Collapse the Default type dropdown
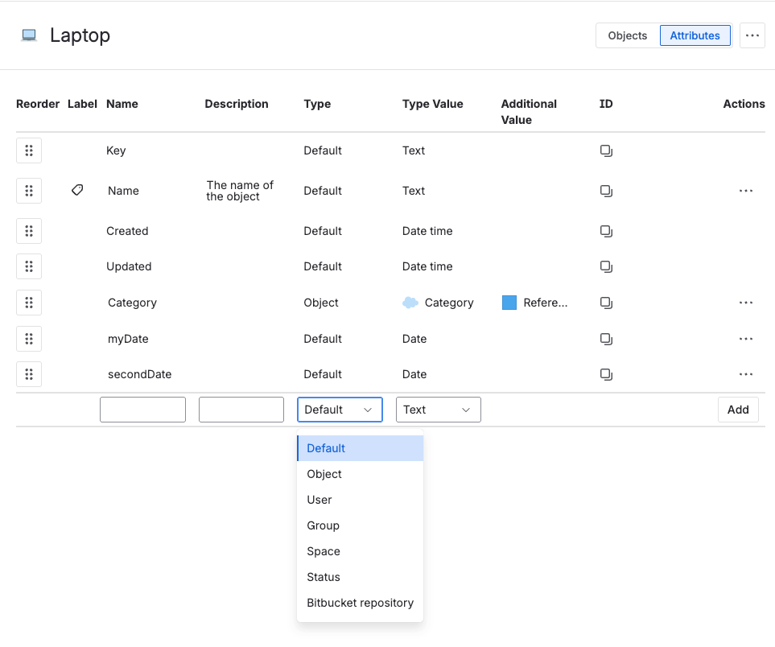This screenshot has height=647, width=775. 340,410
